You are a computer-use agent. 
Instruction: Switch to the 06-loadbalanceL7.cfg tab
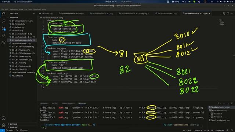point(167,14)
